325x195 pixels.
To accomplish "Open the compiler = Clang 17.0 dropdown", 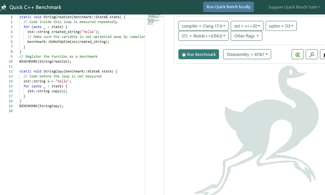I will point(203,26).
